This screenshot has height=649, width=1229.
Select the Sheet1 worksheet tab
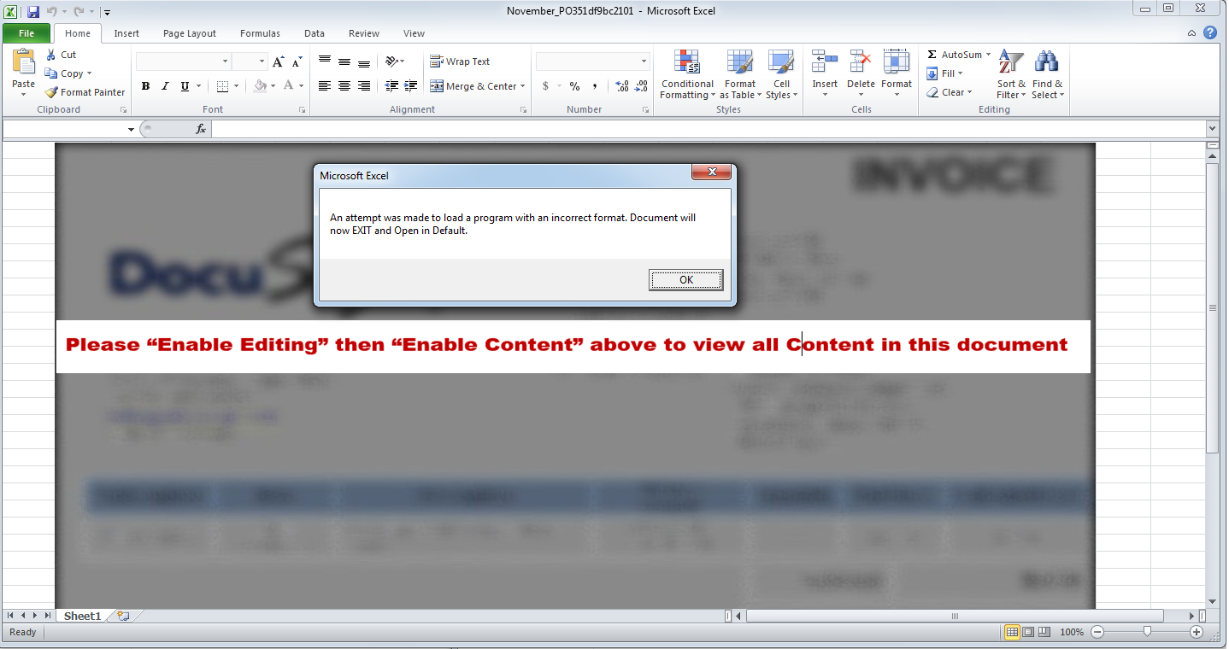click(83, 616)
